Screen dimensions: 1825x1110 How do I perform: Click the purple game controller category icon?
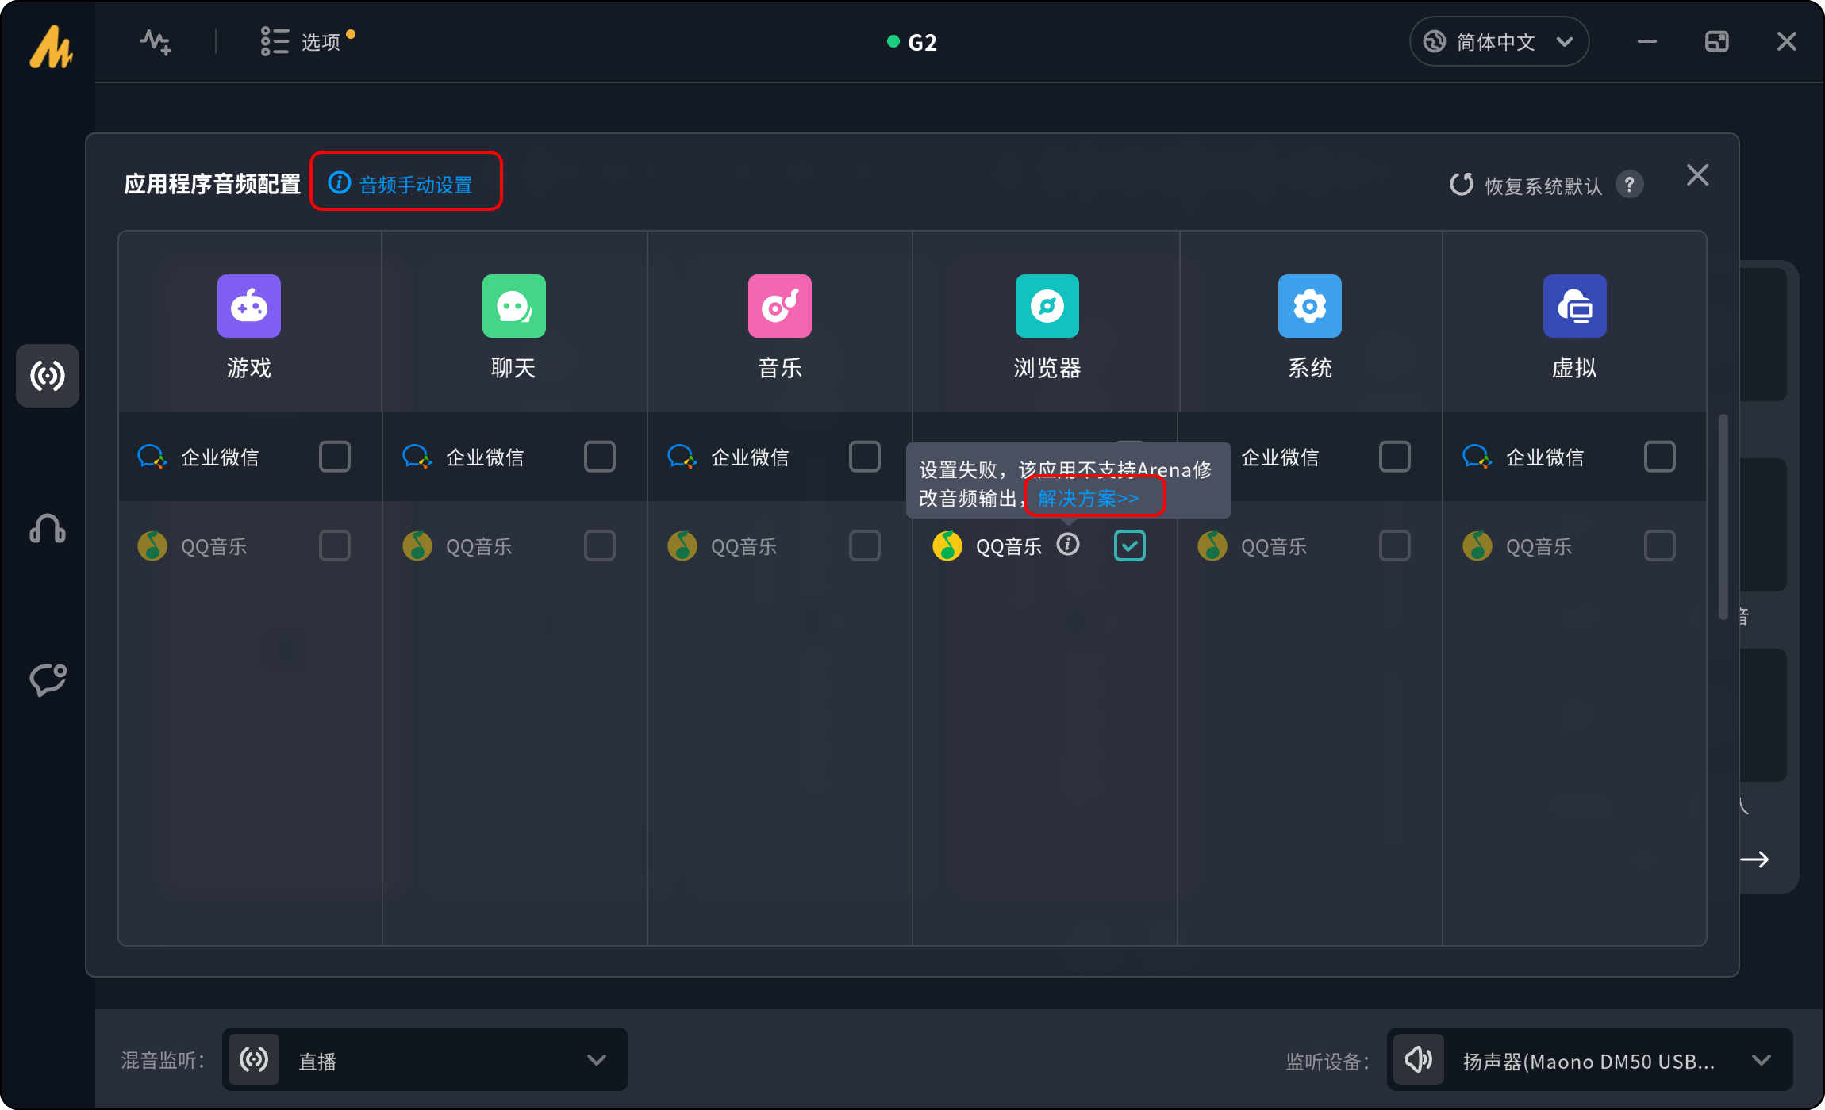248,306
